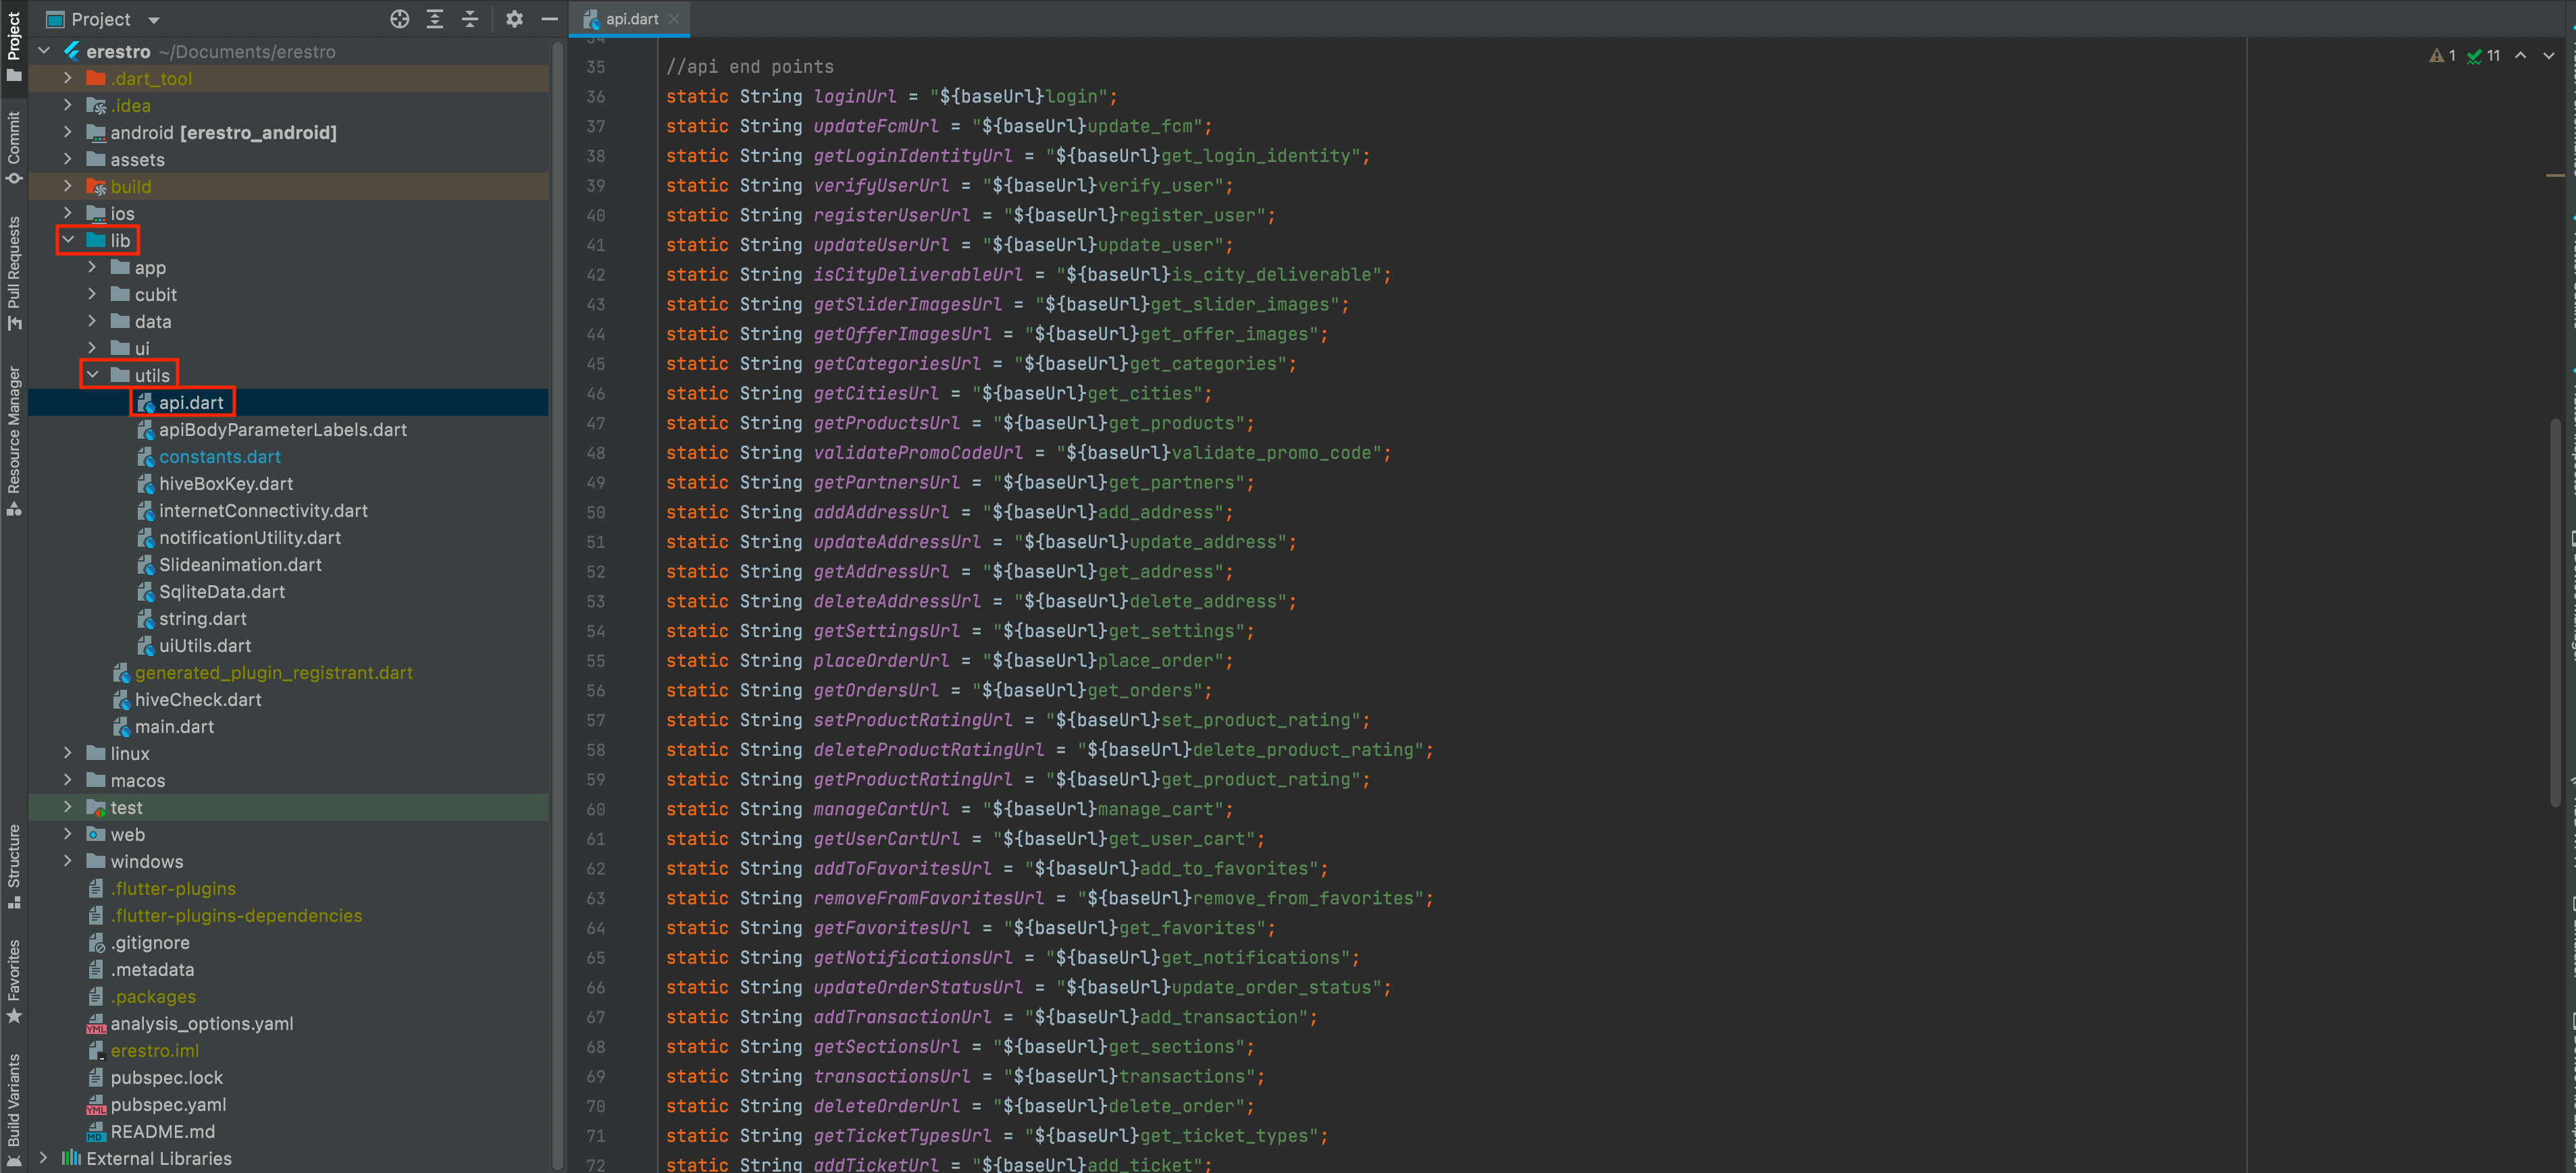Open the Favorites tool window tab
Image resolution: width=2576 pixels, height=1173 pixels.
click(x=14, y=980)
